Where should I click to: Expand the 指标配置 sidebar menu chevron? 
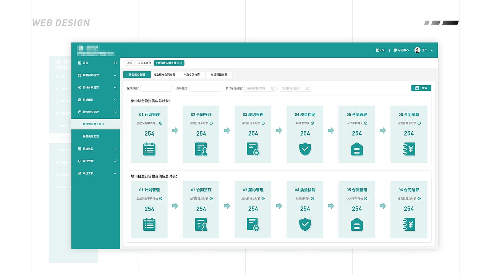(115, 100)
